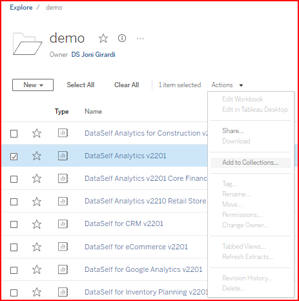Viewport: 299px width, 301px height.
Task: Click the demo folder icon
Action: click(x=27, y=44)
